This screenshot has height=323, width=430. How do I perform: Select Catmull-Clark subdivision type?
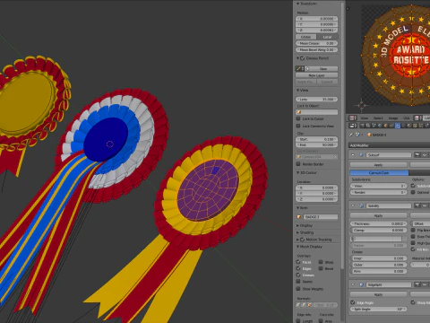(379, 173)
